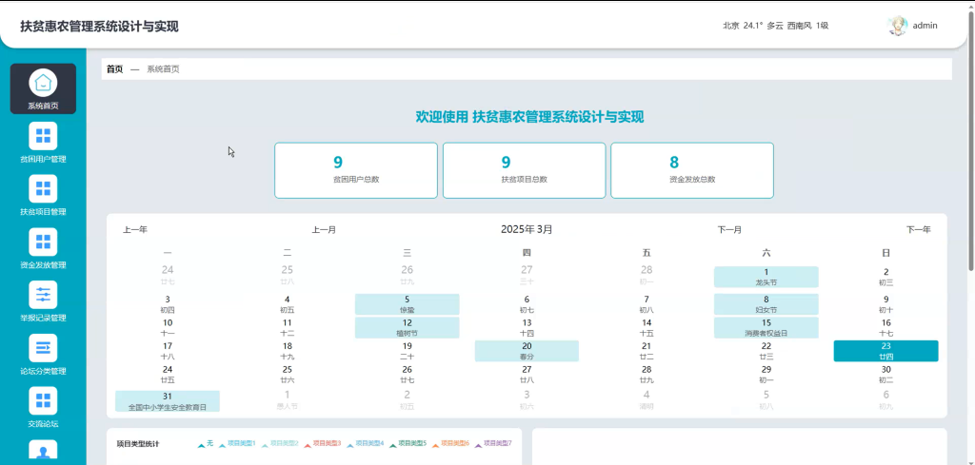Open 交流论坛 in the sidebar
This screenshot has width=975, height=465.
(x=43, y=408)
